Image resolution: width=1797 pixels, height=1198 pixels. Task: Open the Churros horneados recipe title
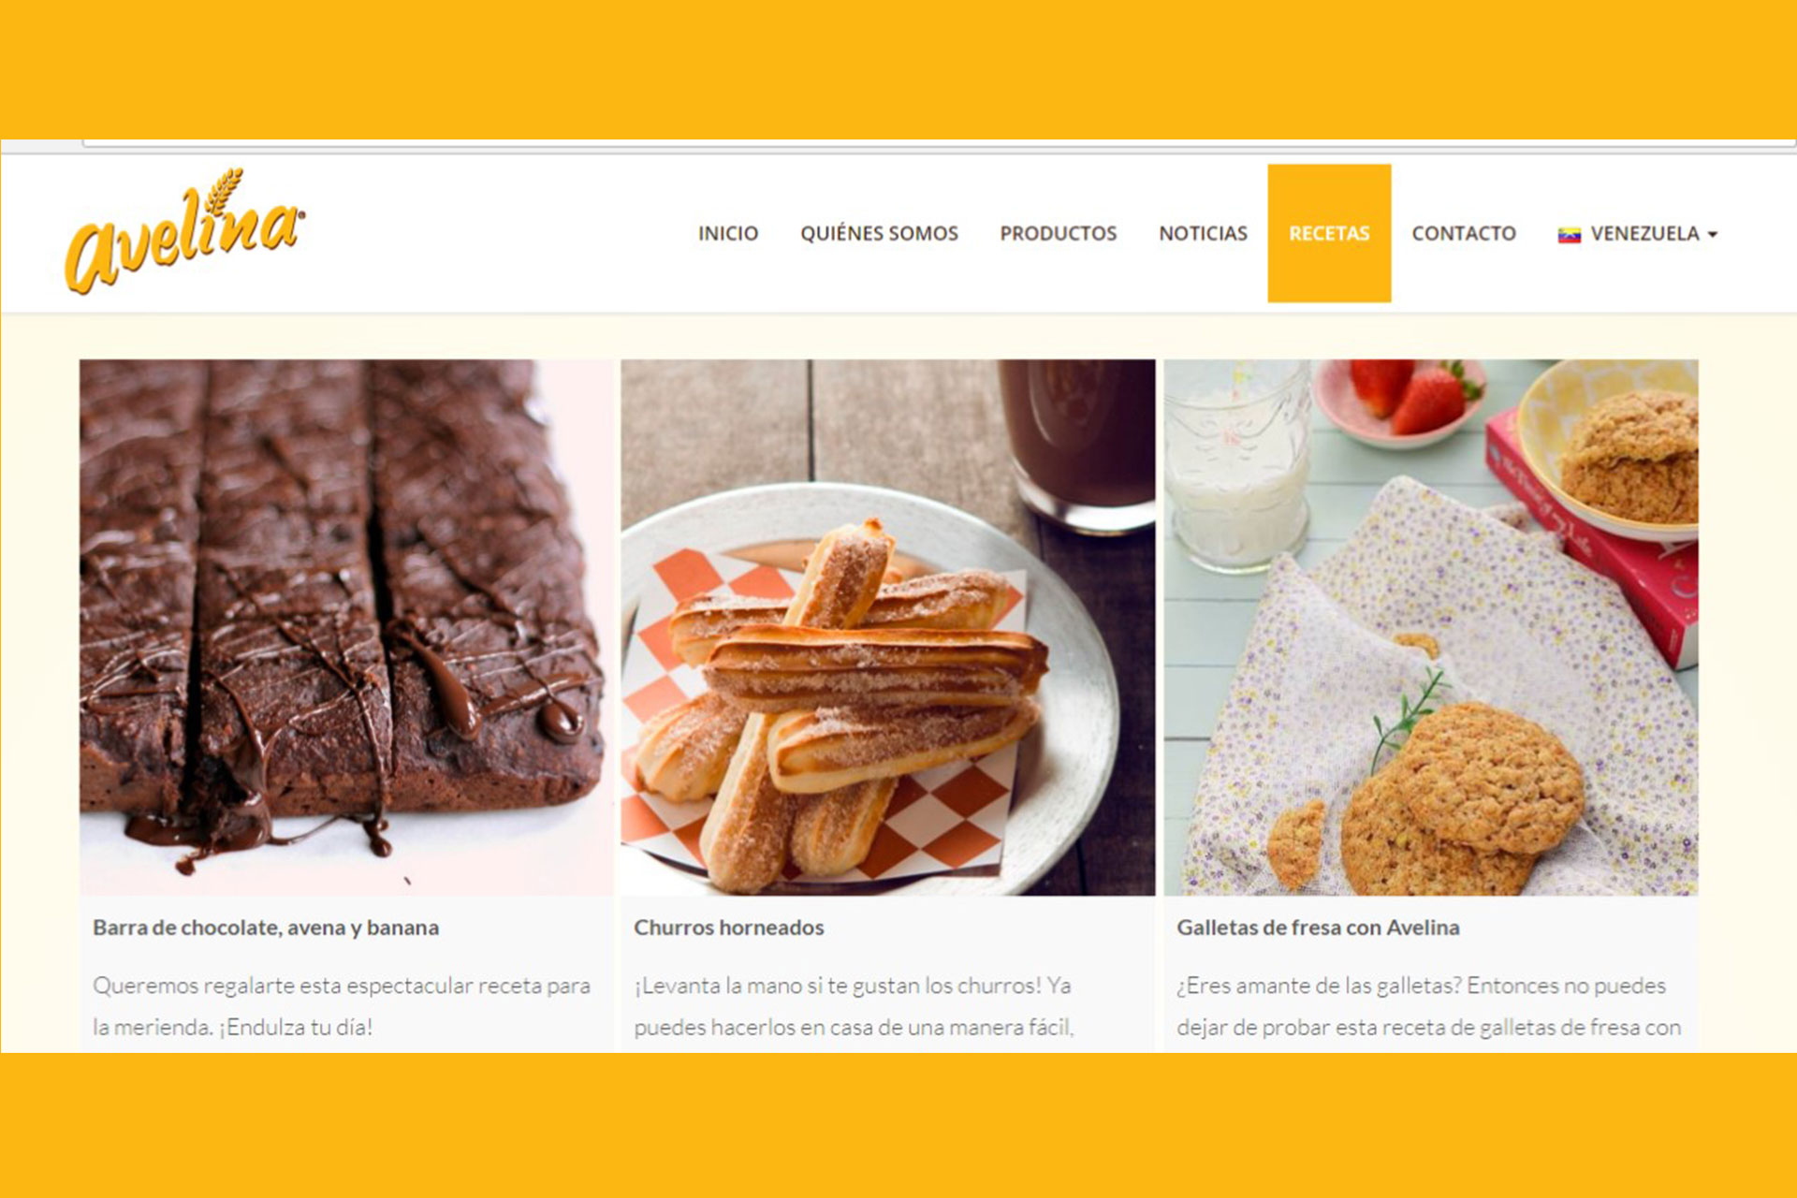pos(729,928)
